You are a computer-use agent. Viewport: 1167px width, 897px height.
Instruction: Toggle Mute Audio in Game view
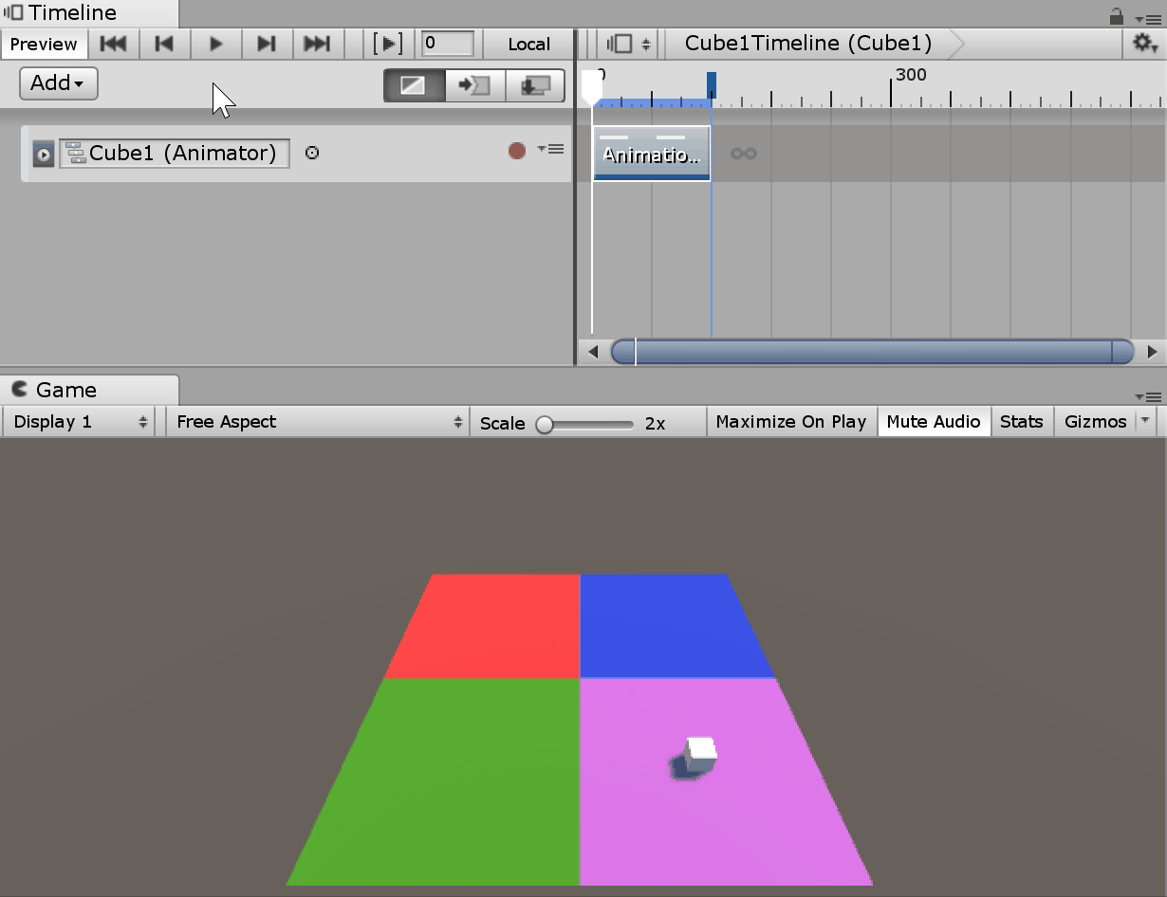pyautogui.click(x=933, y=422)
